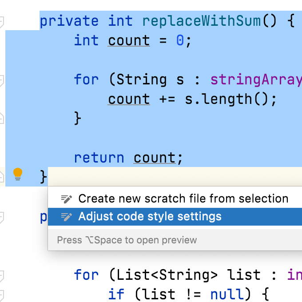The height and width of the screenshot is (302, 302).
Task: Click the Press ⌥Space to open preview hint
Action: tap(127, 240)
